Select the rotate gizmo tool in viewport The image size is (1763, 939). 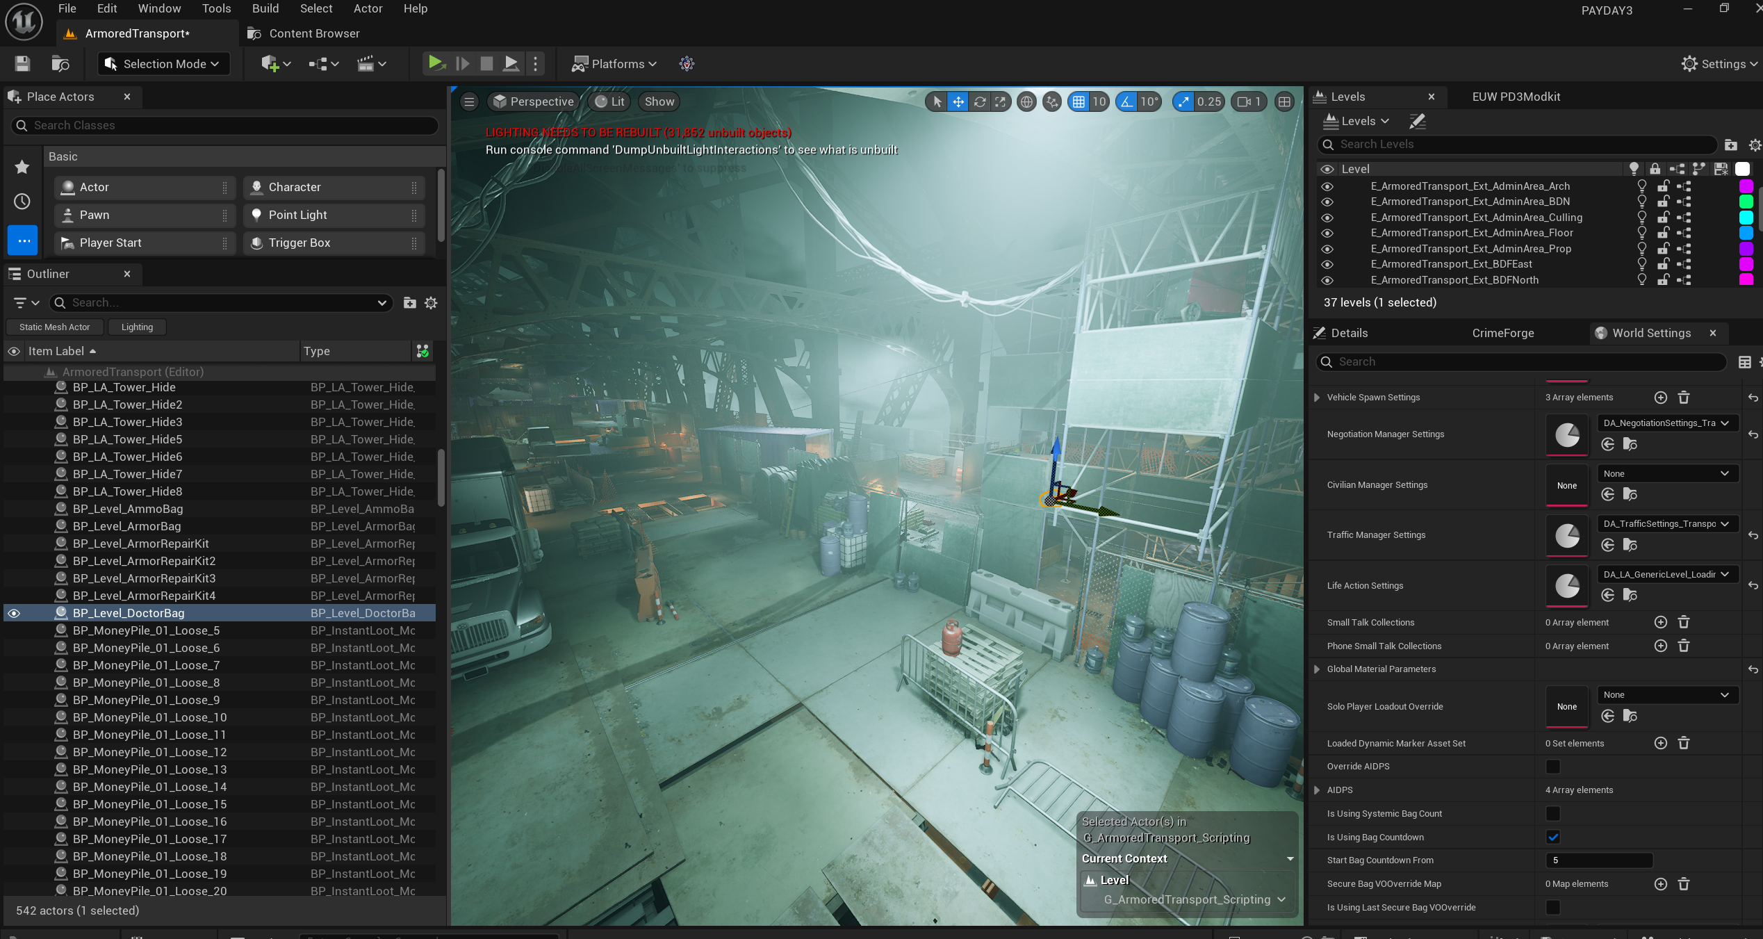(x=979, y=102)
